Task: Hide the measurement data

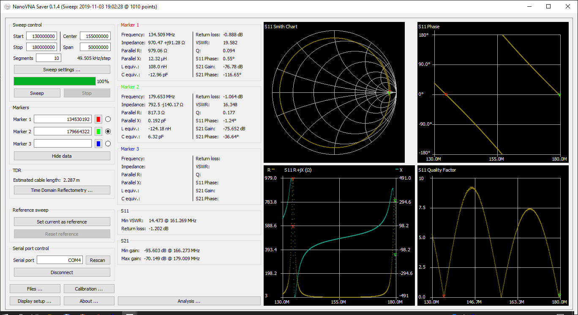Action: tap(62, 156)
